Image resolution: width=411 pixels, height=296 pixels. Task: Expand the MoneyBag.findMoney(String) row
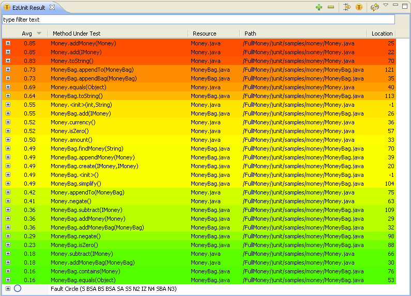(8, 149)
